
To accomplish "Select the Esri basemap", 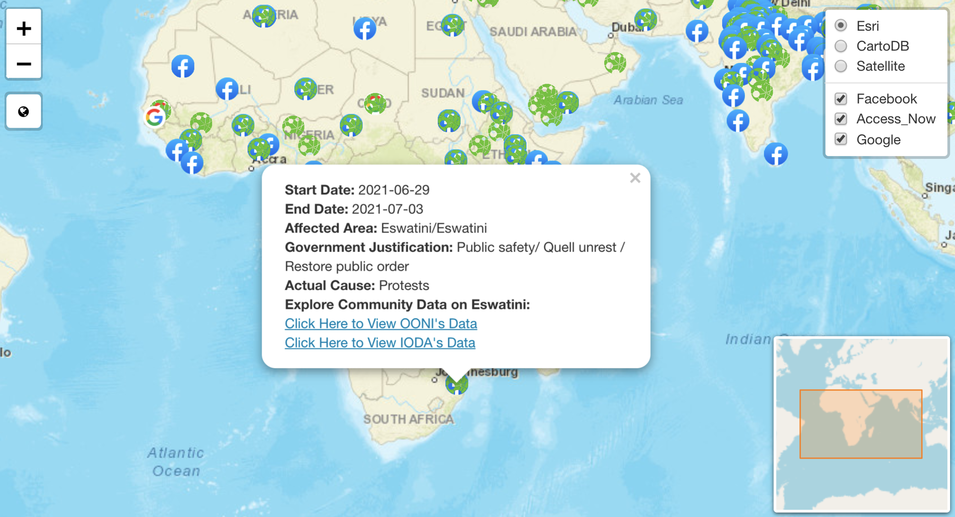I will 841,26.
